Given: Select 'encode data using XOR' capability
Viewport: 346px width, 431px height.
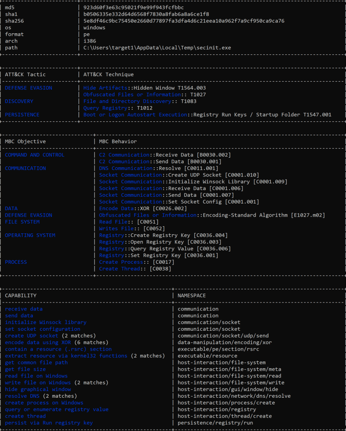Looking at the screenshot, I should click(38, 343).
